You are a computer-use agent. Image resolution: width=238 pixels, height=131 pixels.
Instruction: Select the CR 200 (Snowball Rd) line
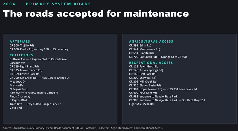coord(142,78)
